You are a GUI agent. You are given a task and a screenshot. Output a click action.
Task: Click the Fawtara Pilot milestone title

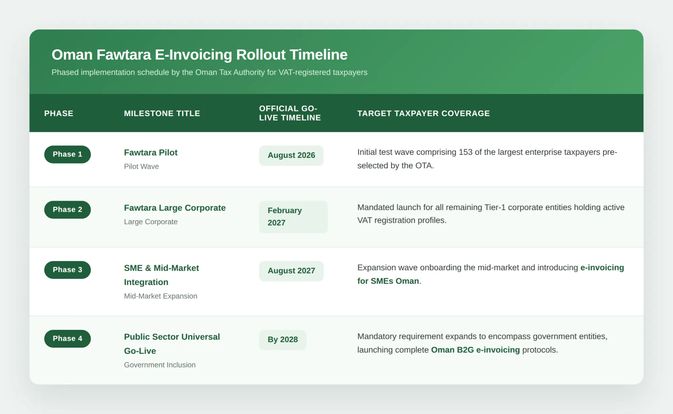[151, 152]
